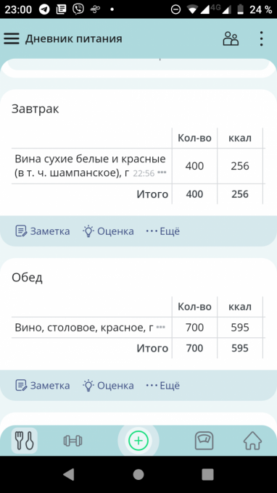277x493 pixels.
Task: Expand Ещё options under Завтрак
Action: [x=163, y=231]
